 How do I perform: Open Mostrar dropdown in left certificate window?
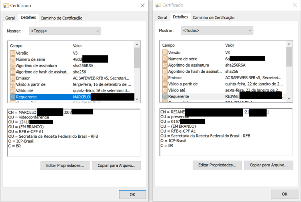(65, 31)
